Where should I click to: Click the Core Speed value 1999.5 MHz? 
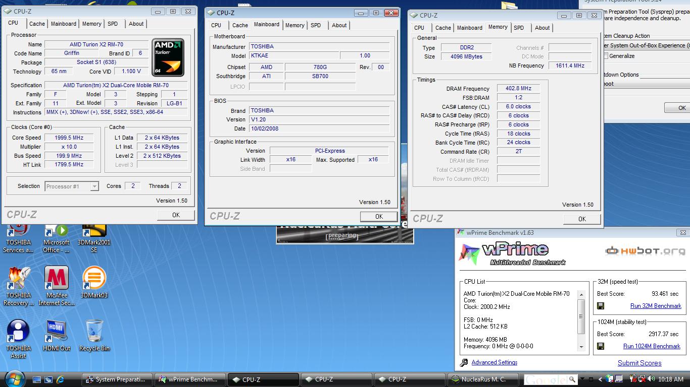(69, 138)
